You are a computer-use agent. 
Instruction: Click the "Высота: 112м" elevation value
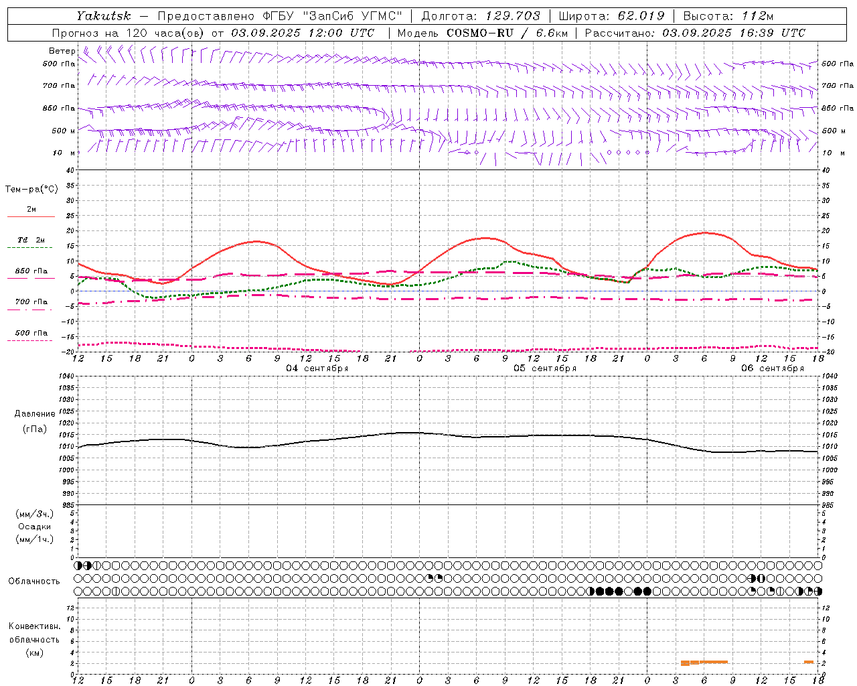click(728, 16)
